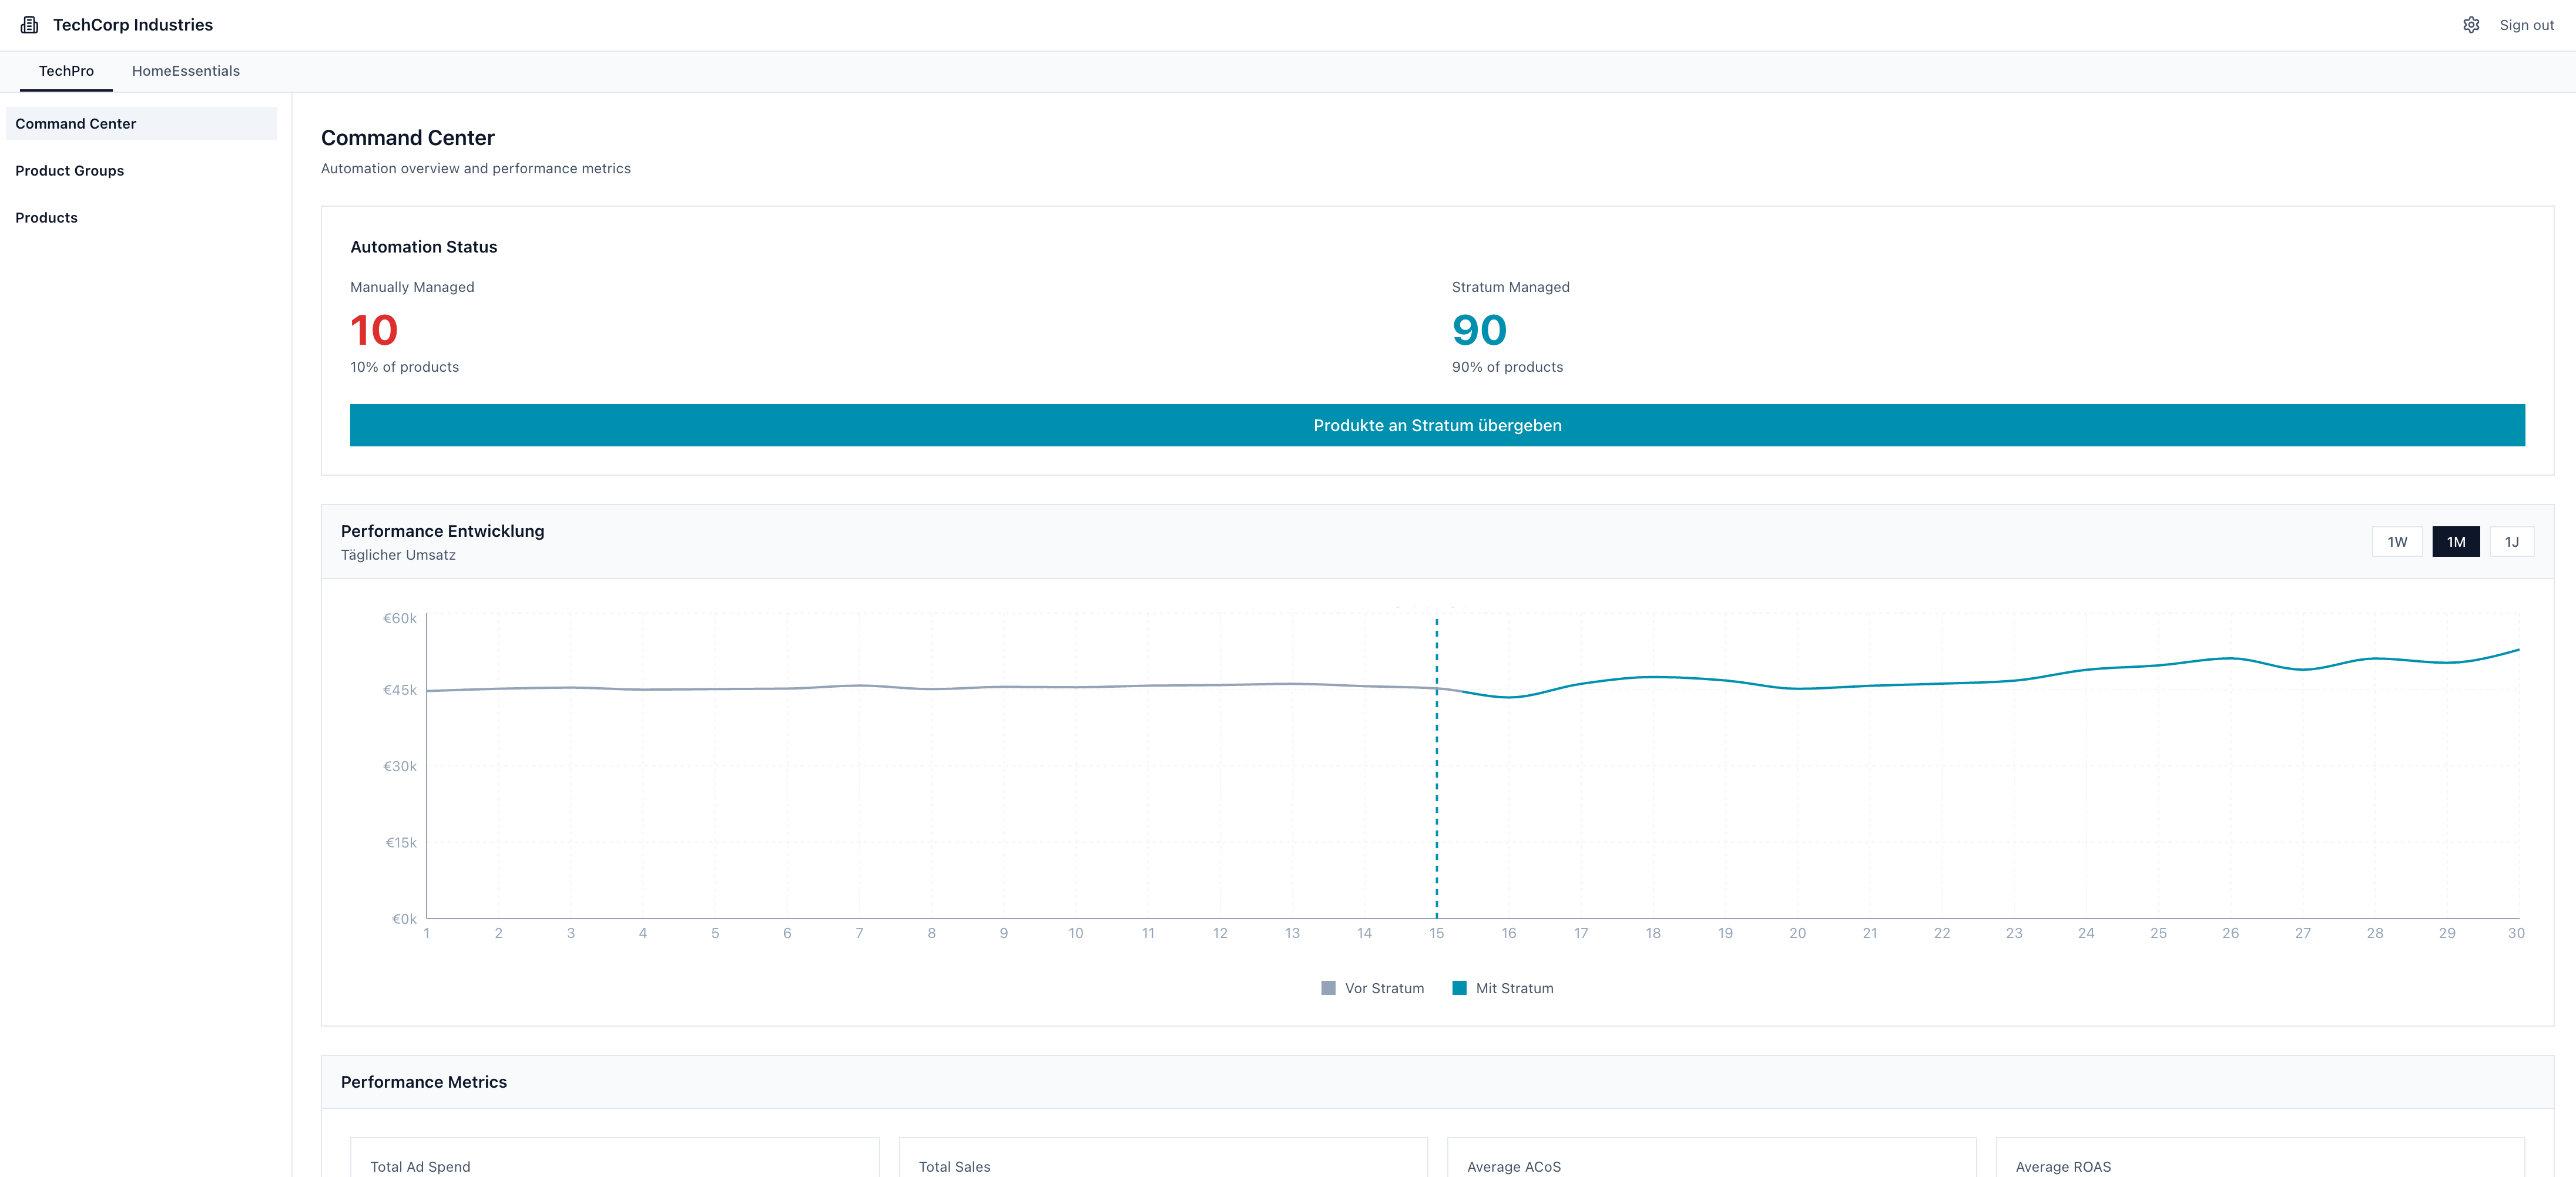Toggle Vor Stratum legend swatch
This screenshot has height=1177, width=2576.
tap(1328, 988)
